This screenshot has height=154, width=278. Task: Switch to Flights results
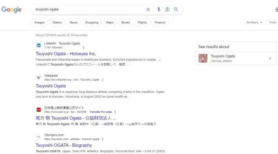tap(142, 22)
